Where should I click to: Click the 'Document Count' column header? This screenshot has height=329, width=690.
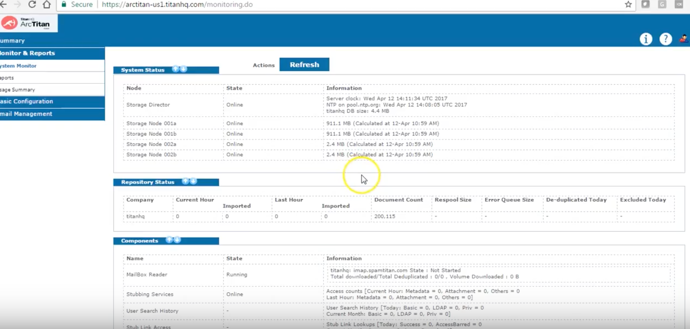tap(398, 200)
